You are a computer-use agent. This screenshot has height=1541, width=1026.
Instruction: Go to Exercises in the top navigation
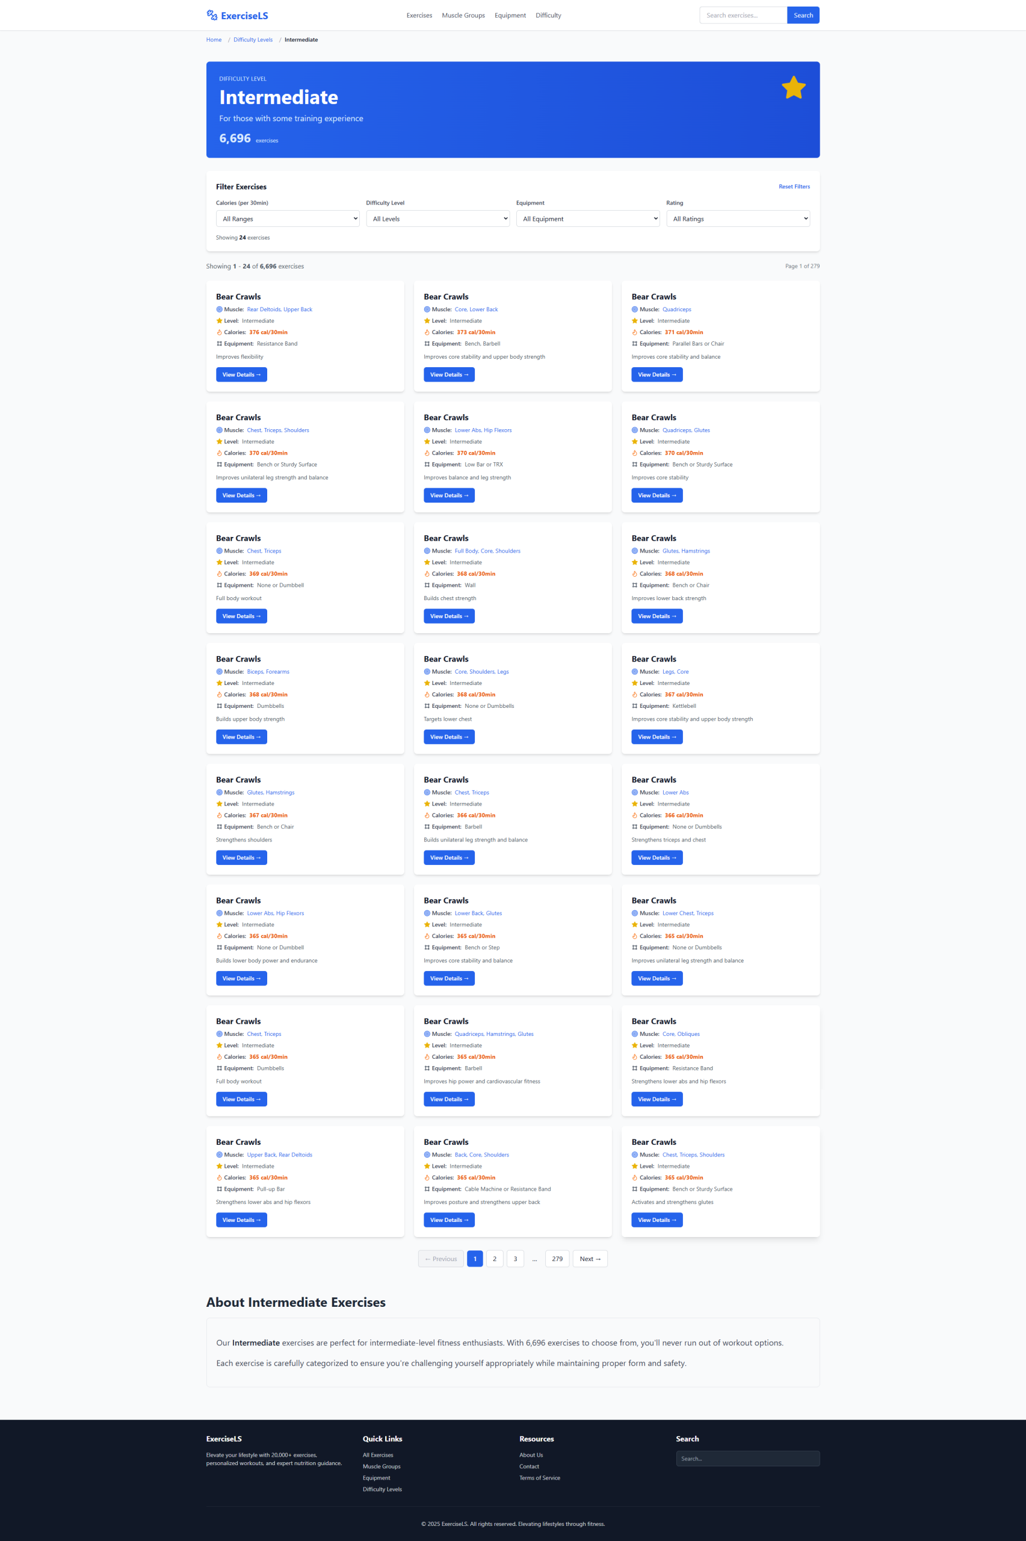419,15
